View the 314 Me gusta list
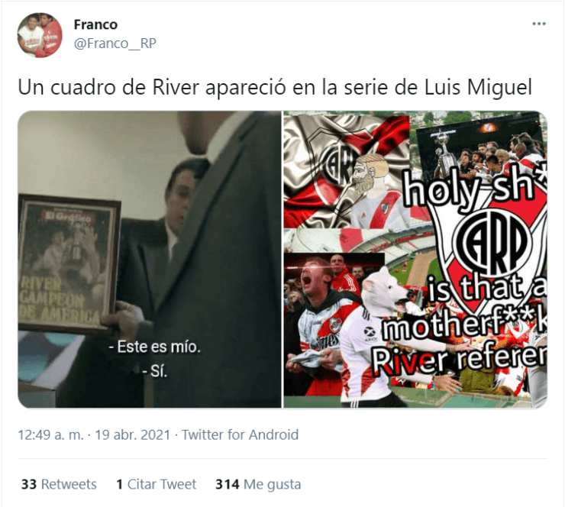Image resolution: width=565 pixels, height=507 pixels. tap(258, 484)
